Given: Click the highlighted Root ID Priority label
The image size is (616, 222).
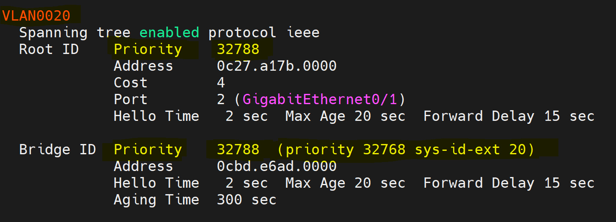Looking at the screenshot, I should pos(148,49).
